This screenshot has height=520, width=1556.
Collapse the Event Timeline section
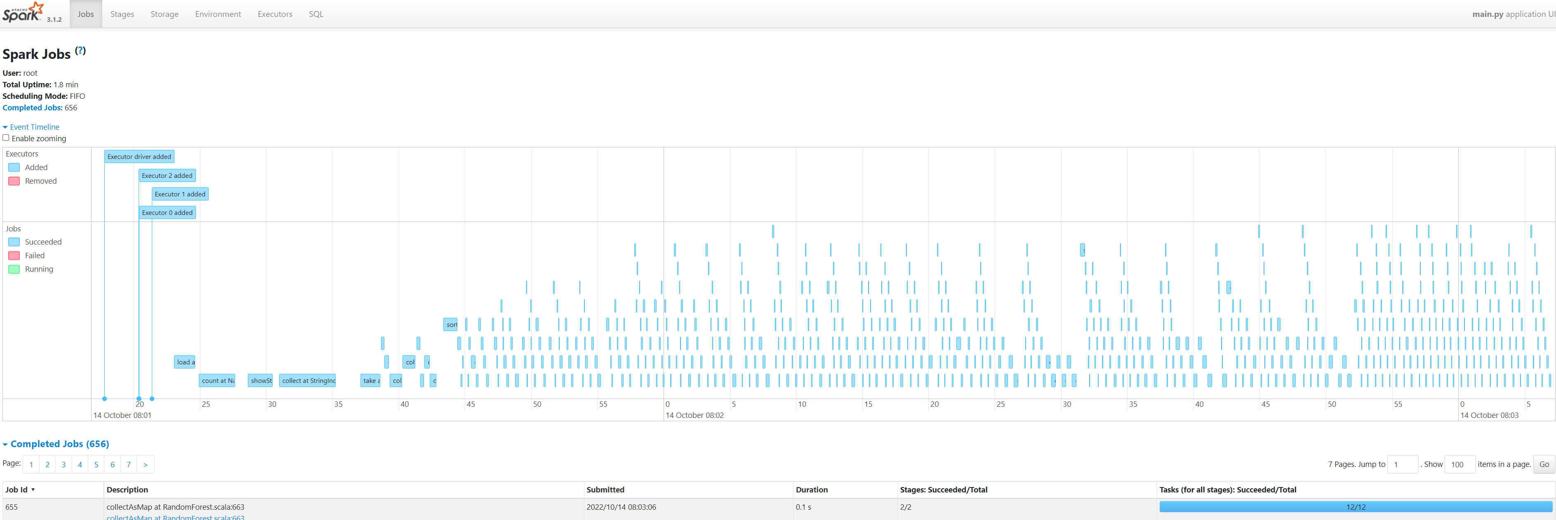(x=34, y=127)
